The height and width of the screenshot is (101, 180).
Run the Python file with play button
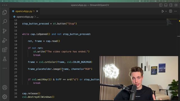click(163, 11)
